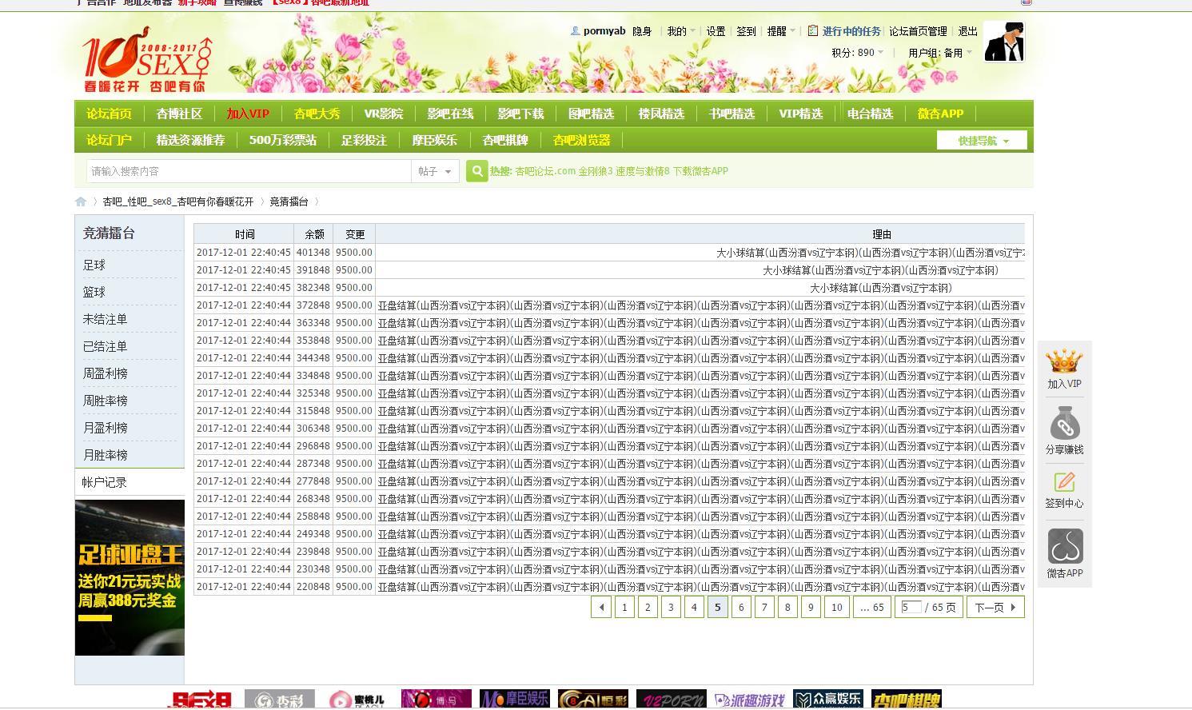This screenshot has width=1192, height=710.
Task: Open the 论坛首页 nav tab
Action: tap(109, 114)
